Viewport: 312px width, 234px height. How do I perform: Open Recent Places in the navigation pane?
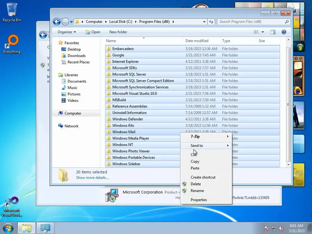point(76,62)
